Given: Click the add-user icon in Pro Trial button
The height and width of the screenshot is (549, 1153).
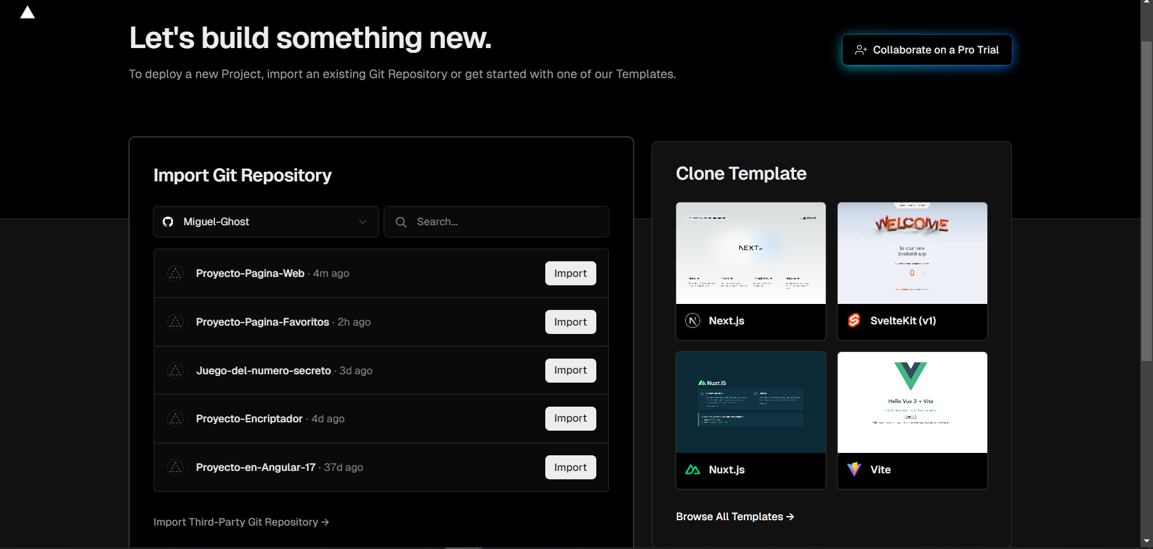Looking at the screenshot, I should (861, 50).
